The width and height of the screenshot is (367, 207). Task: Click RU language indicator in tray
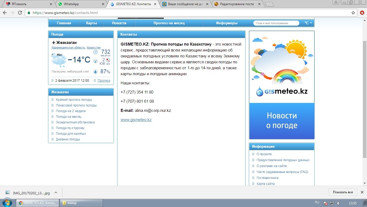click(317, 202)
